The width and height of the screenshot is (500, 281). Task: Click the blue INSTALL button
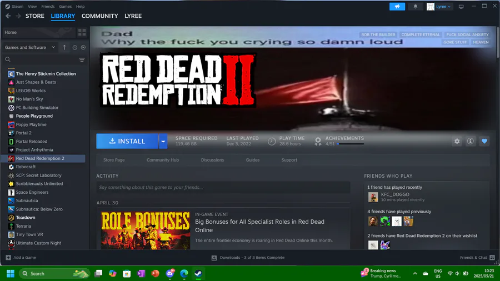coord(127,141)
